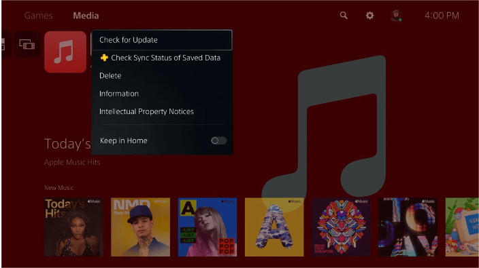The width and height of the screenshot is (479, 268).
Task: Open the yellow balloon letter A cover
Action: (274, 227)
